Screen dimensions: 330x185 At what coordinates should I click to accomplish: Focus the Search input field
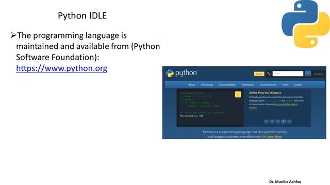point(288,73)
